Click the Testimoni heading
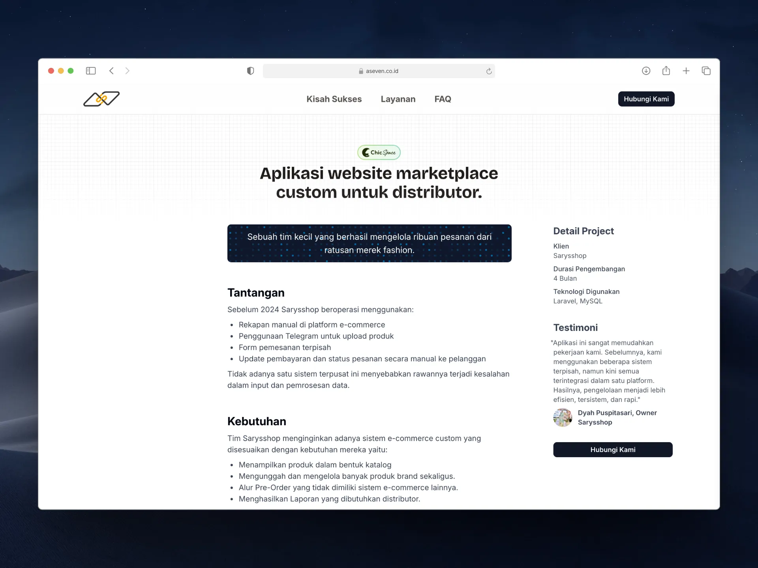 tap(575, 327)
